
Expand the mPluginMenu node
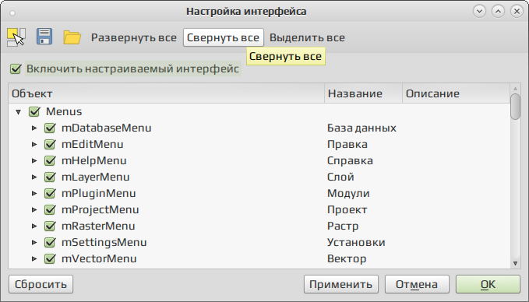[34, 194]
